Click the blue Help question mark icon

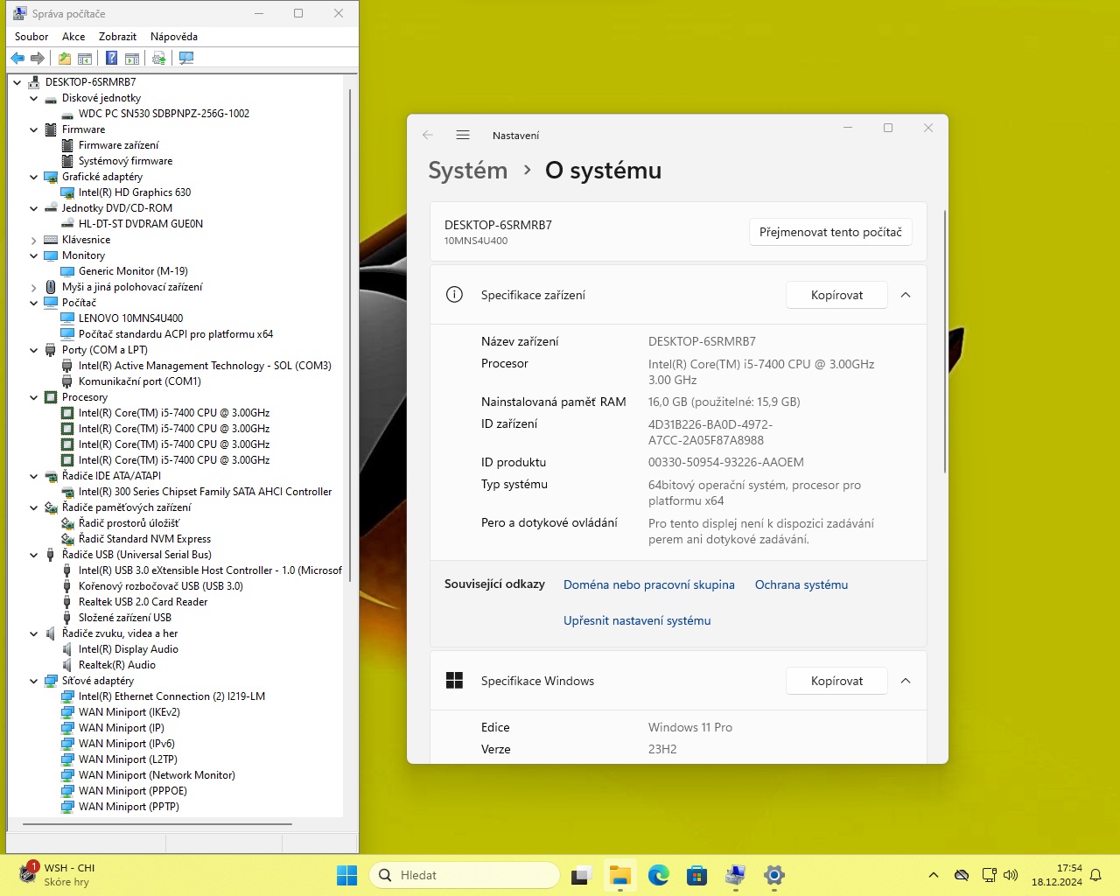[111, 59]
